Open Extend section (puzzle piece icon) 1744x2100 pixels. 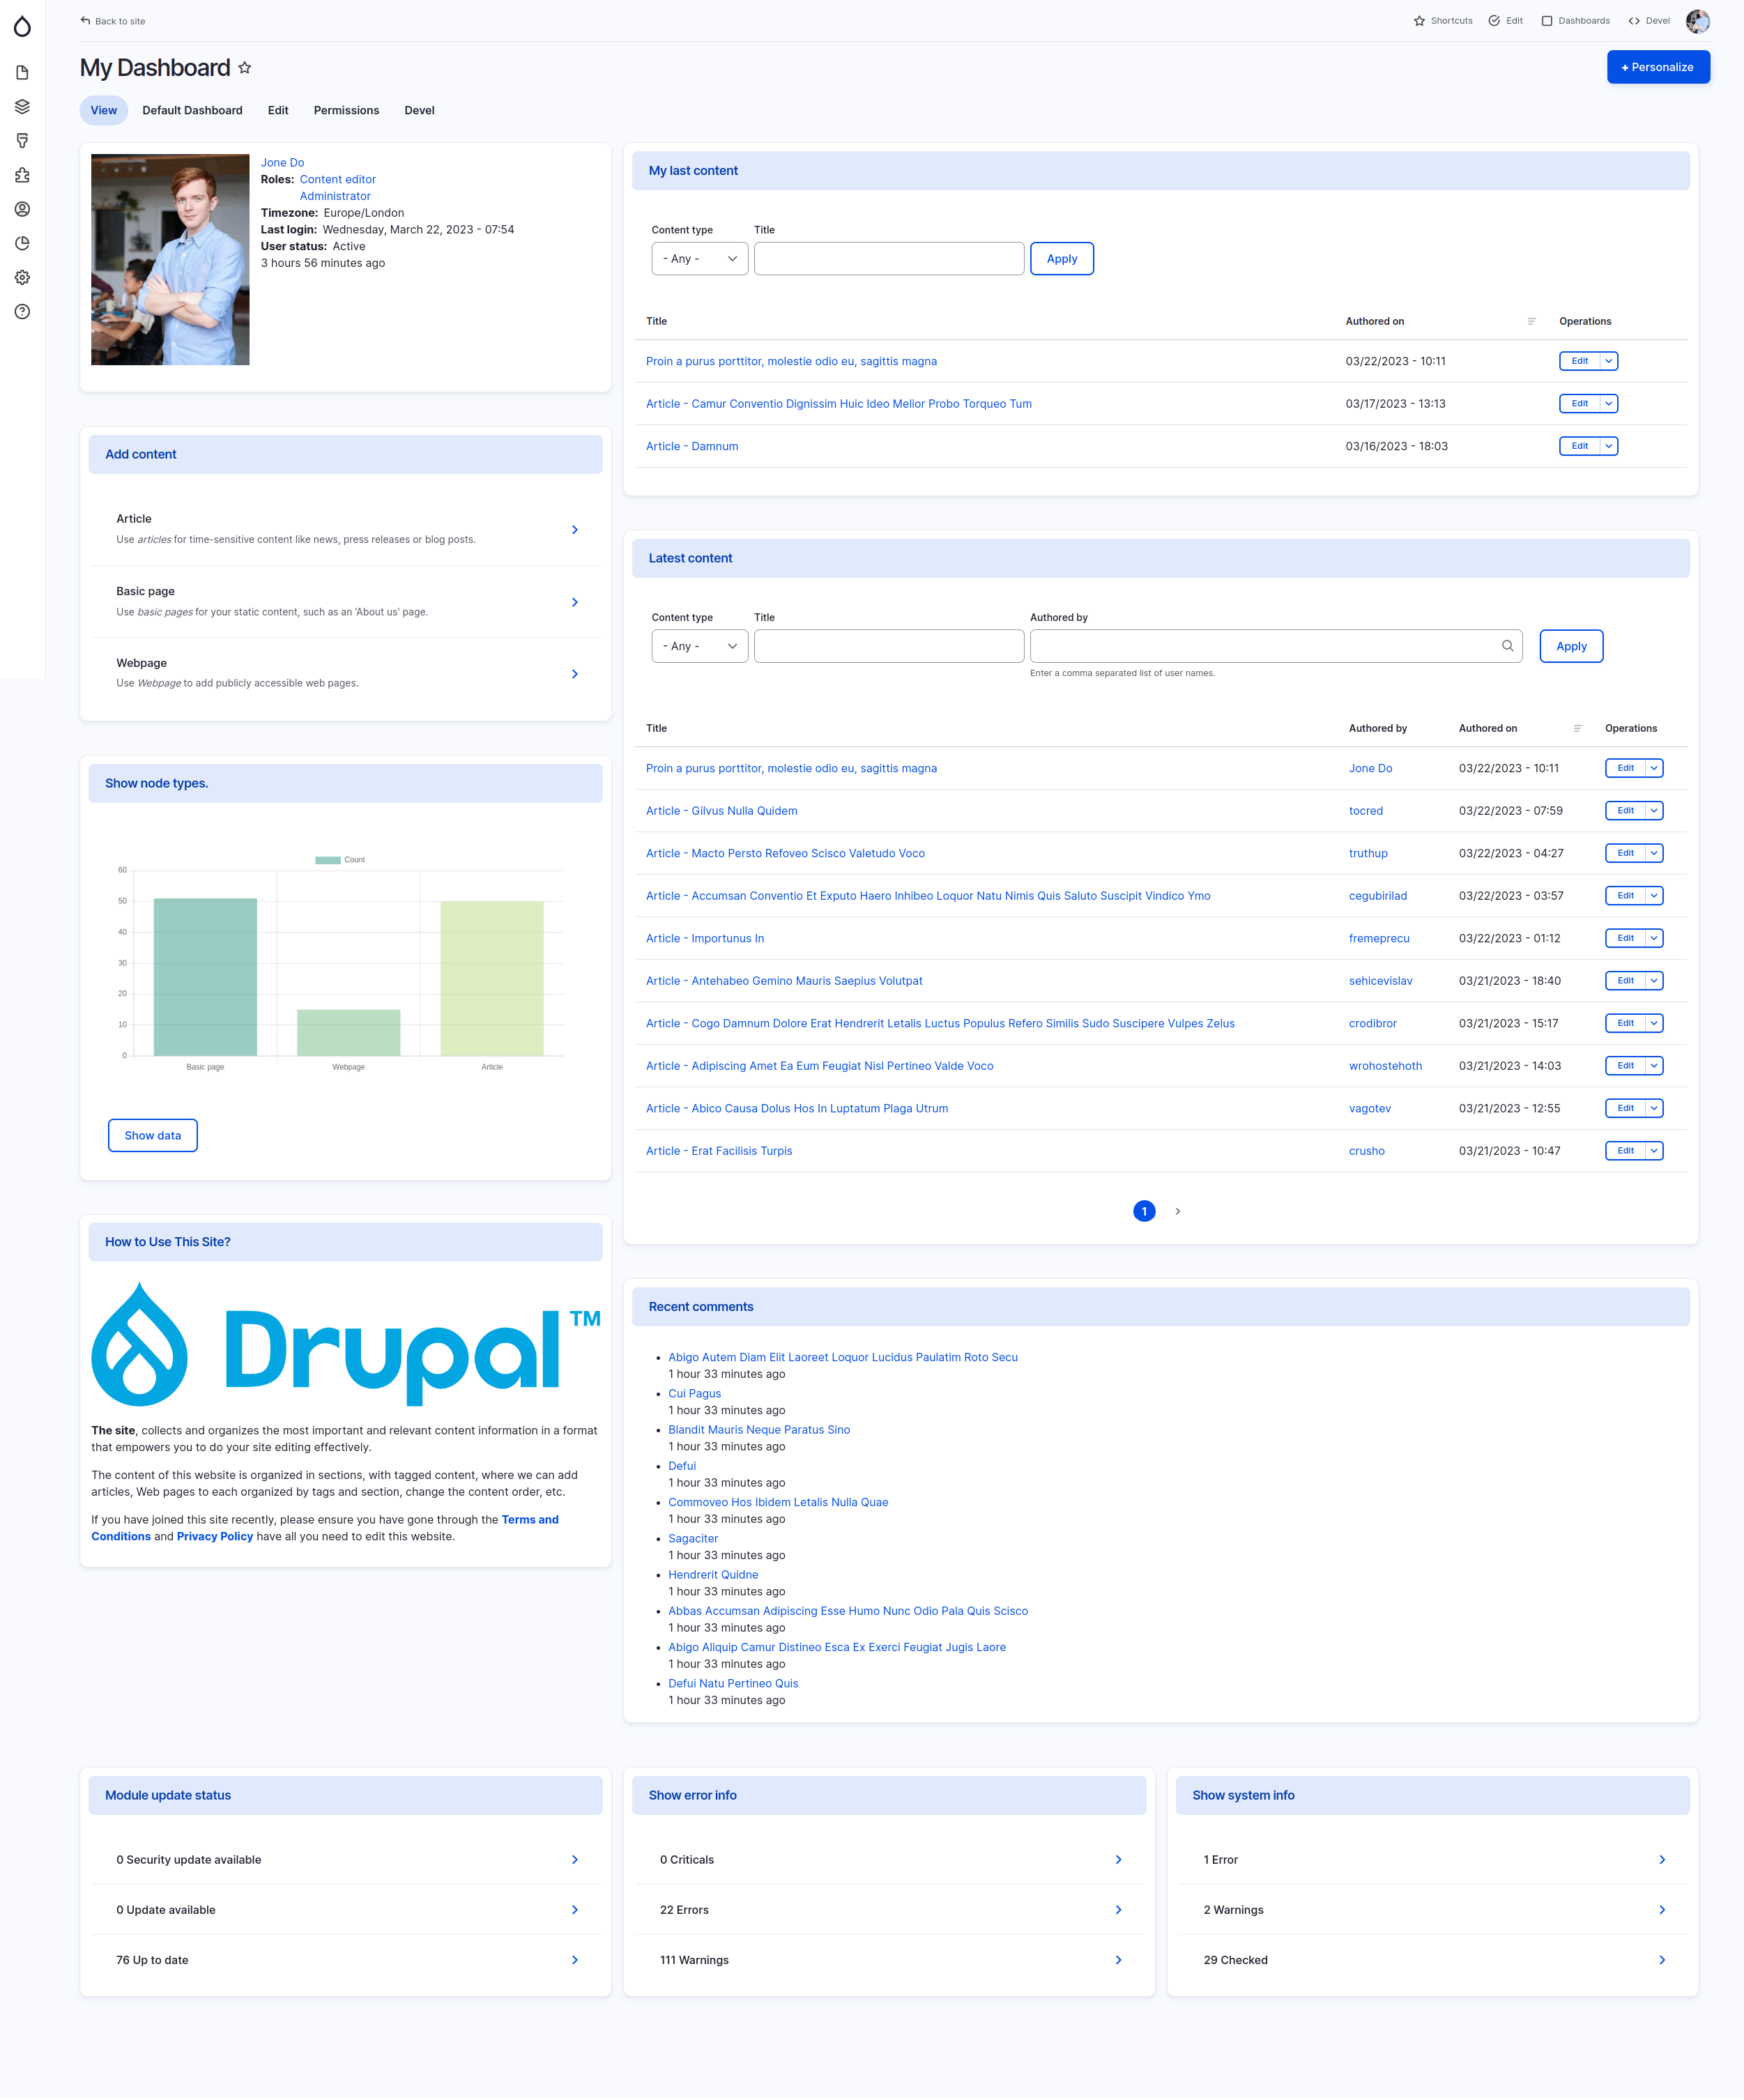22,175
